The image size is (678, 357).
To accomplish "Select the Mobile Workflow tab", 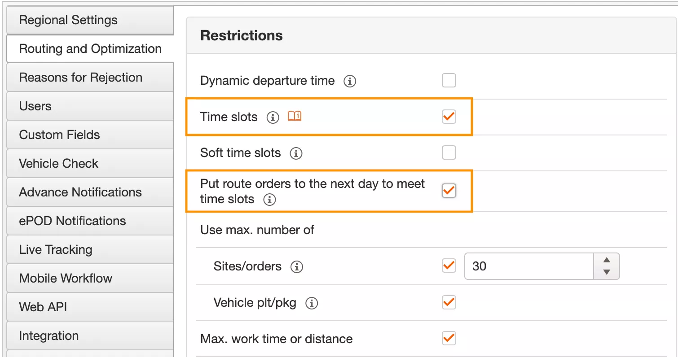I will tap(90, 279).
